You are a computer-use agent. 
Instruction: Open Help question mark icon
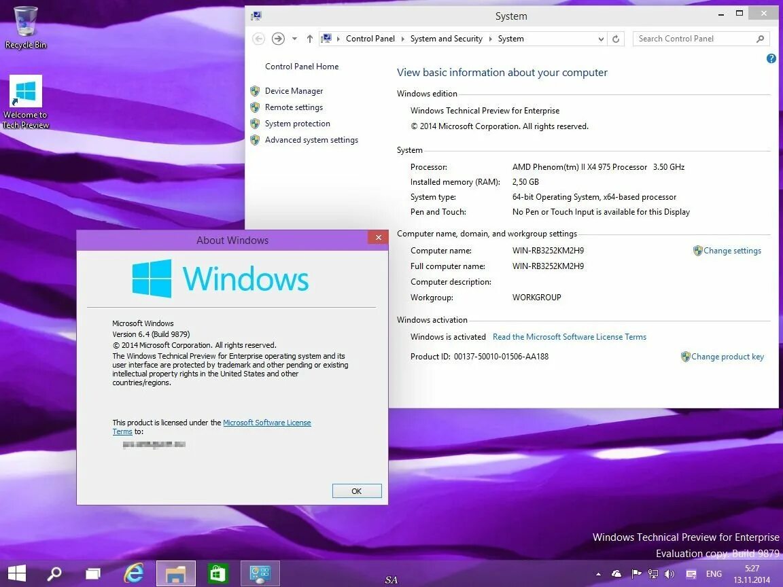click(771, 58)
